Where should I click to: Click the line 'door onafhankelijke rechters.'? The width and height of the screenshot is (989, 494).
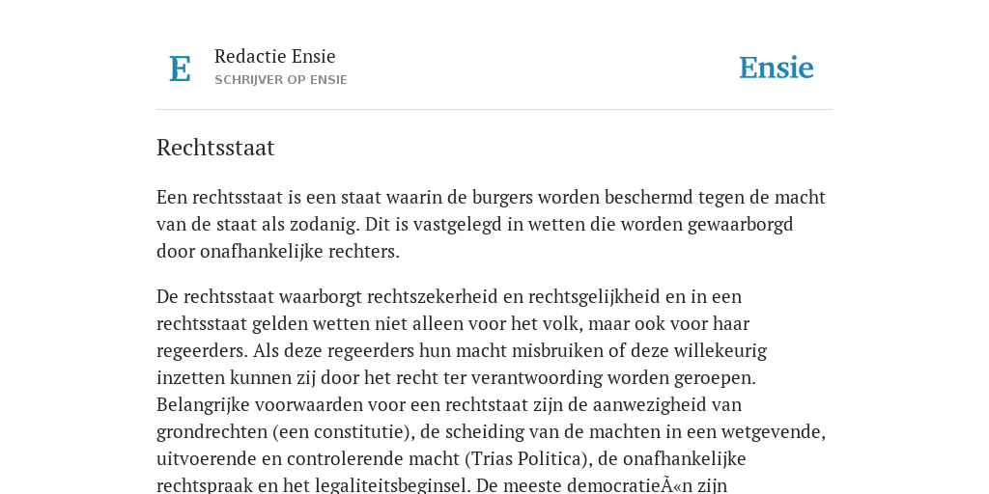(278, 252)
